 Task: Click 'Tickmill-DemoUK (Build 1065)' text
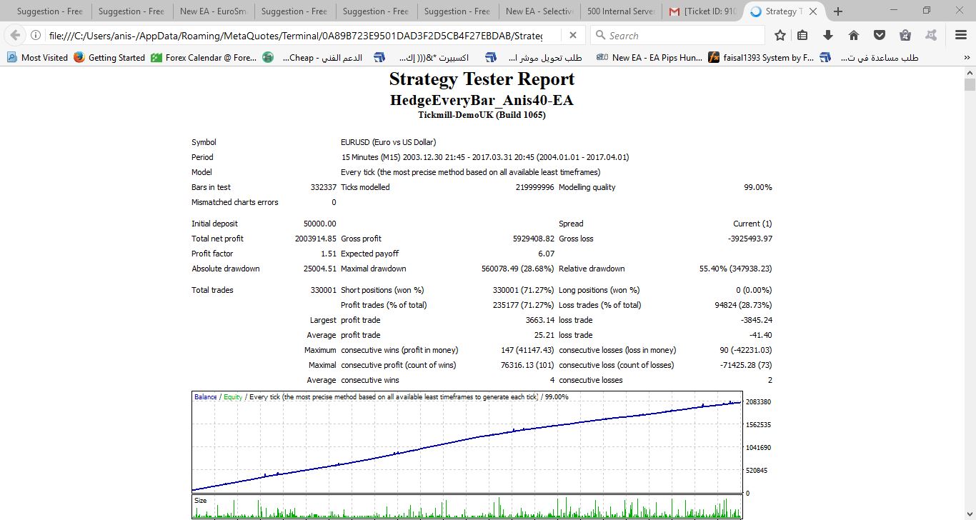(x=482, y=114)
